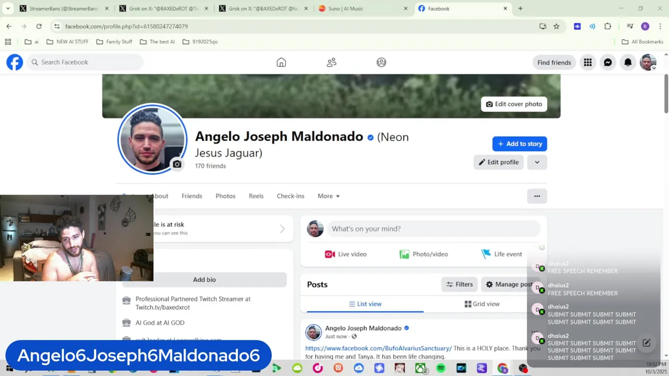
Task: Open the Messenger icon
Action: [x=608, y=62]
